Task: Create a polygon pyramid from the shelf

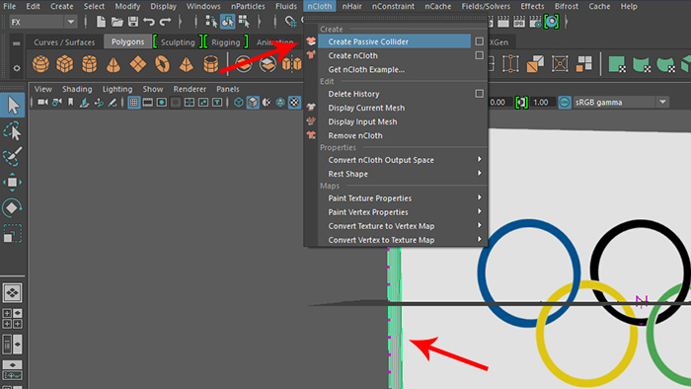Action: (187, 65)
